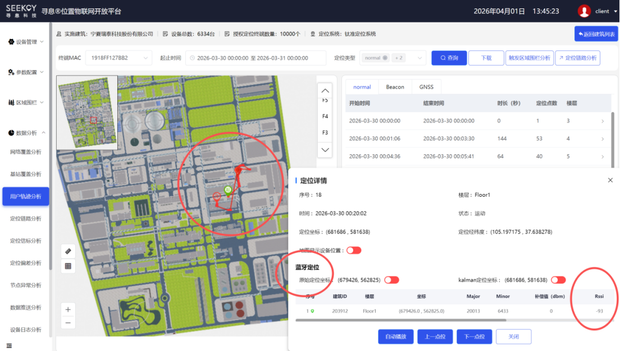
Task: Open 网络覆盖分析 page
Action: pos(26,152)
